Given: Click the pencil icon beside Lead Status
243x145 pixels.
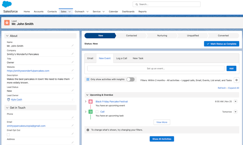Looking at the screenshot, I should (x=73, y=91).
